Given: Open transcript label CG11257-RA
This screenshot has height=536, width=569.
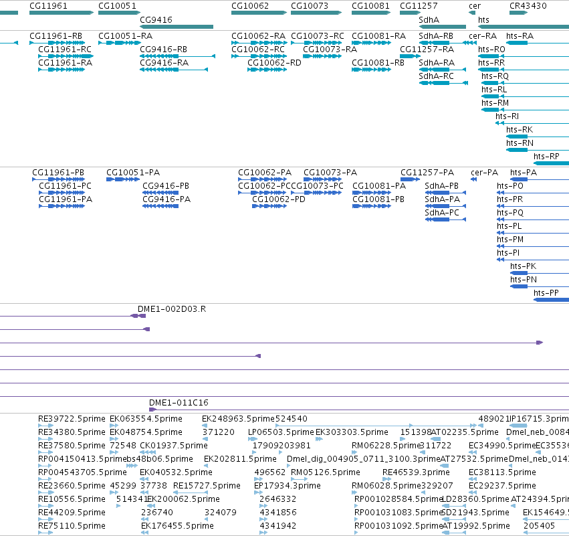Looking at the screenshot, I should coord(427,50).
